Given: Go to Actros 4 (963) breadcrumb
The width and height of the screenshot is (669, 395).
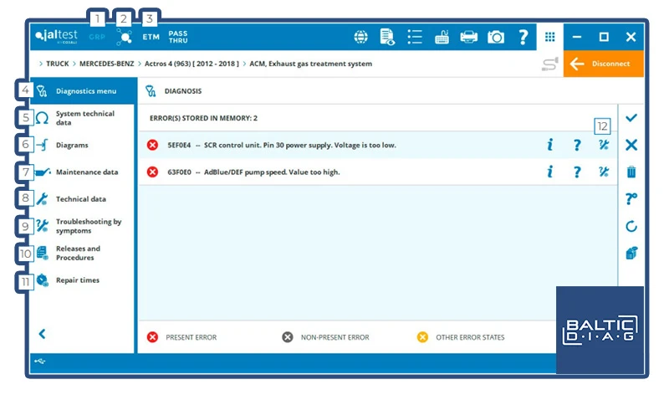Looking at the screenshot, I should pos(192,64).
